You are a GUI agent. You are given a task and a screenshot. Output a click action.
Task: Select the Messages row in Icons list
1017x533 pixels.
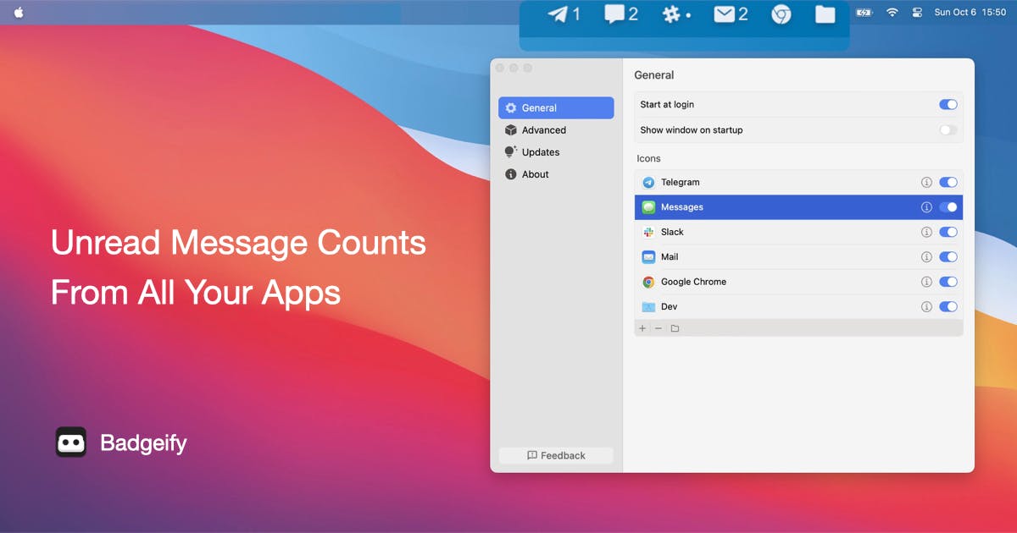798,207
